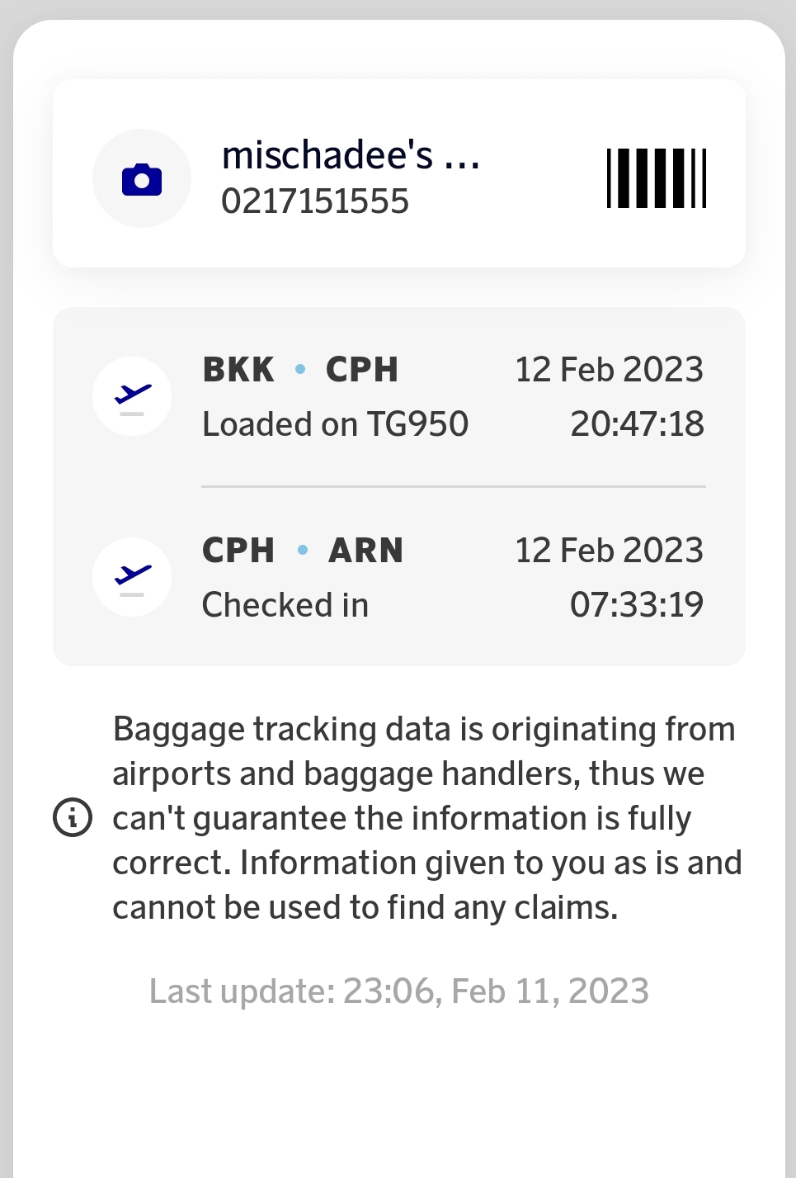Open the barcode icon for bag tag
Screen dimensions: 796x1178
[x=657, y=178]
